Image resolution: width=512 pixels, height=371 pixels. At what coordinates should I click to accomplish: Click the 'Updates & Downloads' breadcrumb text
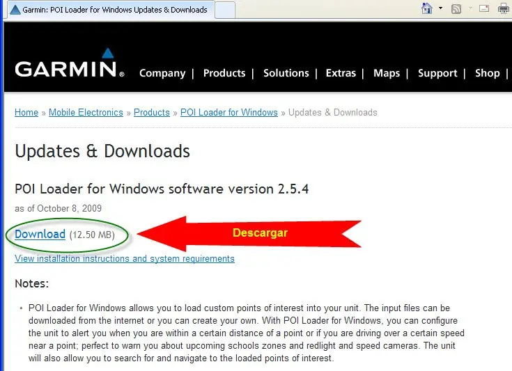pos(333,112)
